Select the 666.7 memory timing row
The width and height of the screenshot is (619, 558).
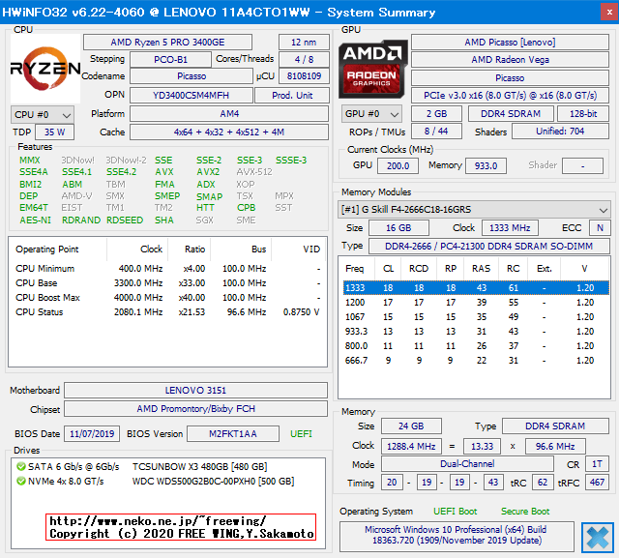475,361
